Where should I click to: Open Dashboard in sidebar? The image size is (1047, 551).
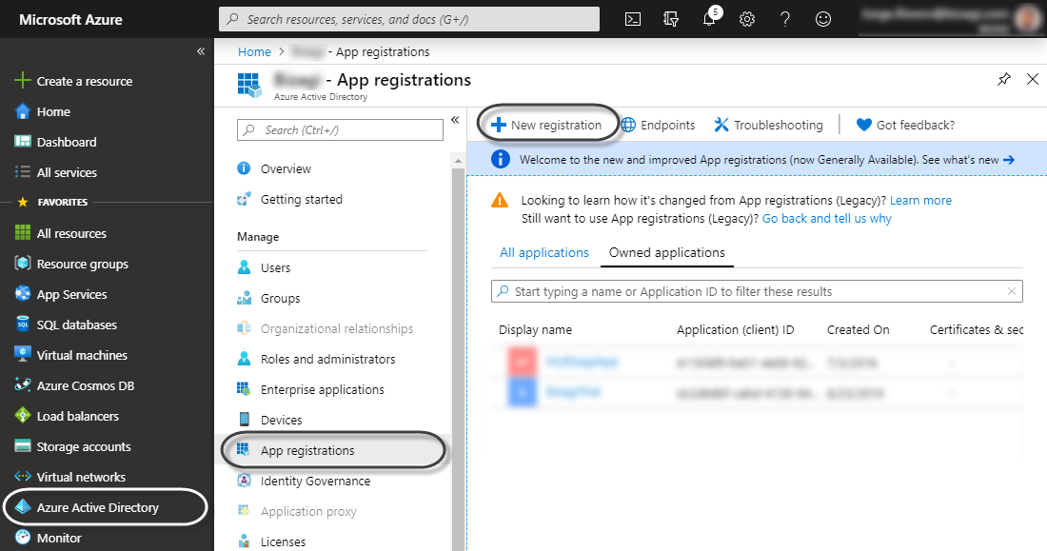point(56,142)
